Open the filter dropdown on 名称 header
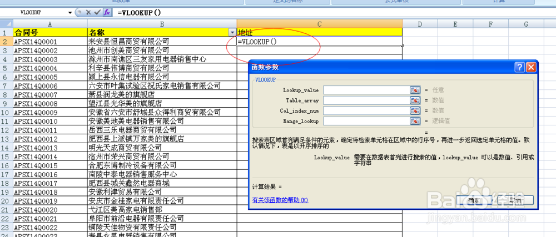Screen dimensions: 556x237 [x=232, y=33]
